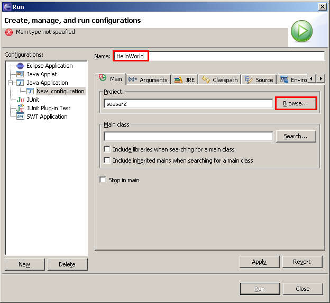Click the Eclipse Application icon in the configurations tree
This screenshot has width=330, height=303.
pyautogui.click(x=20, y=66)
